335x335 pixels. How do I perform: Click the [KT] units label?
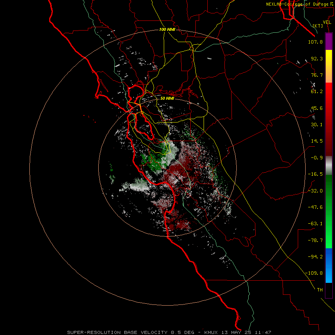tap(318, 26)
